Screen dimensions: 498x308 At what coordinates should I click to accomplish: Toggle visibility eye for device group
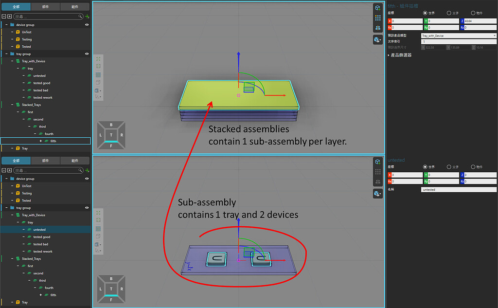point(87,24)
